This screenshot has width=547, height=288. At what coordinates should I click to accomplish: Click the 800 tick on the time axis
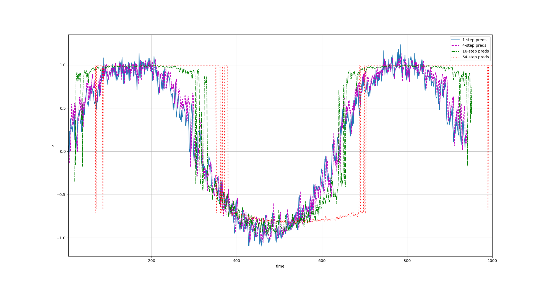407,261
